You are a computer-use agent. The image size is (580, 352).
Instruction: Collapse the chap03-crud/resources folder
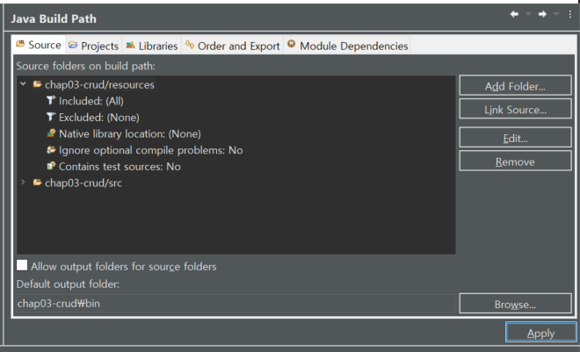(23, 84)
